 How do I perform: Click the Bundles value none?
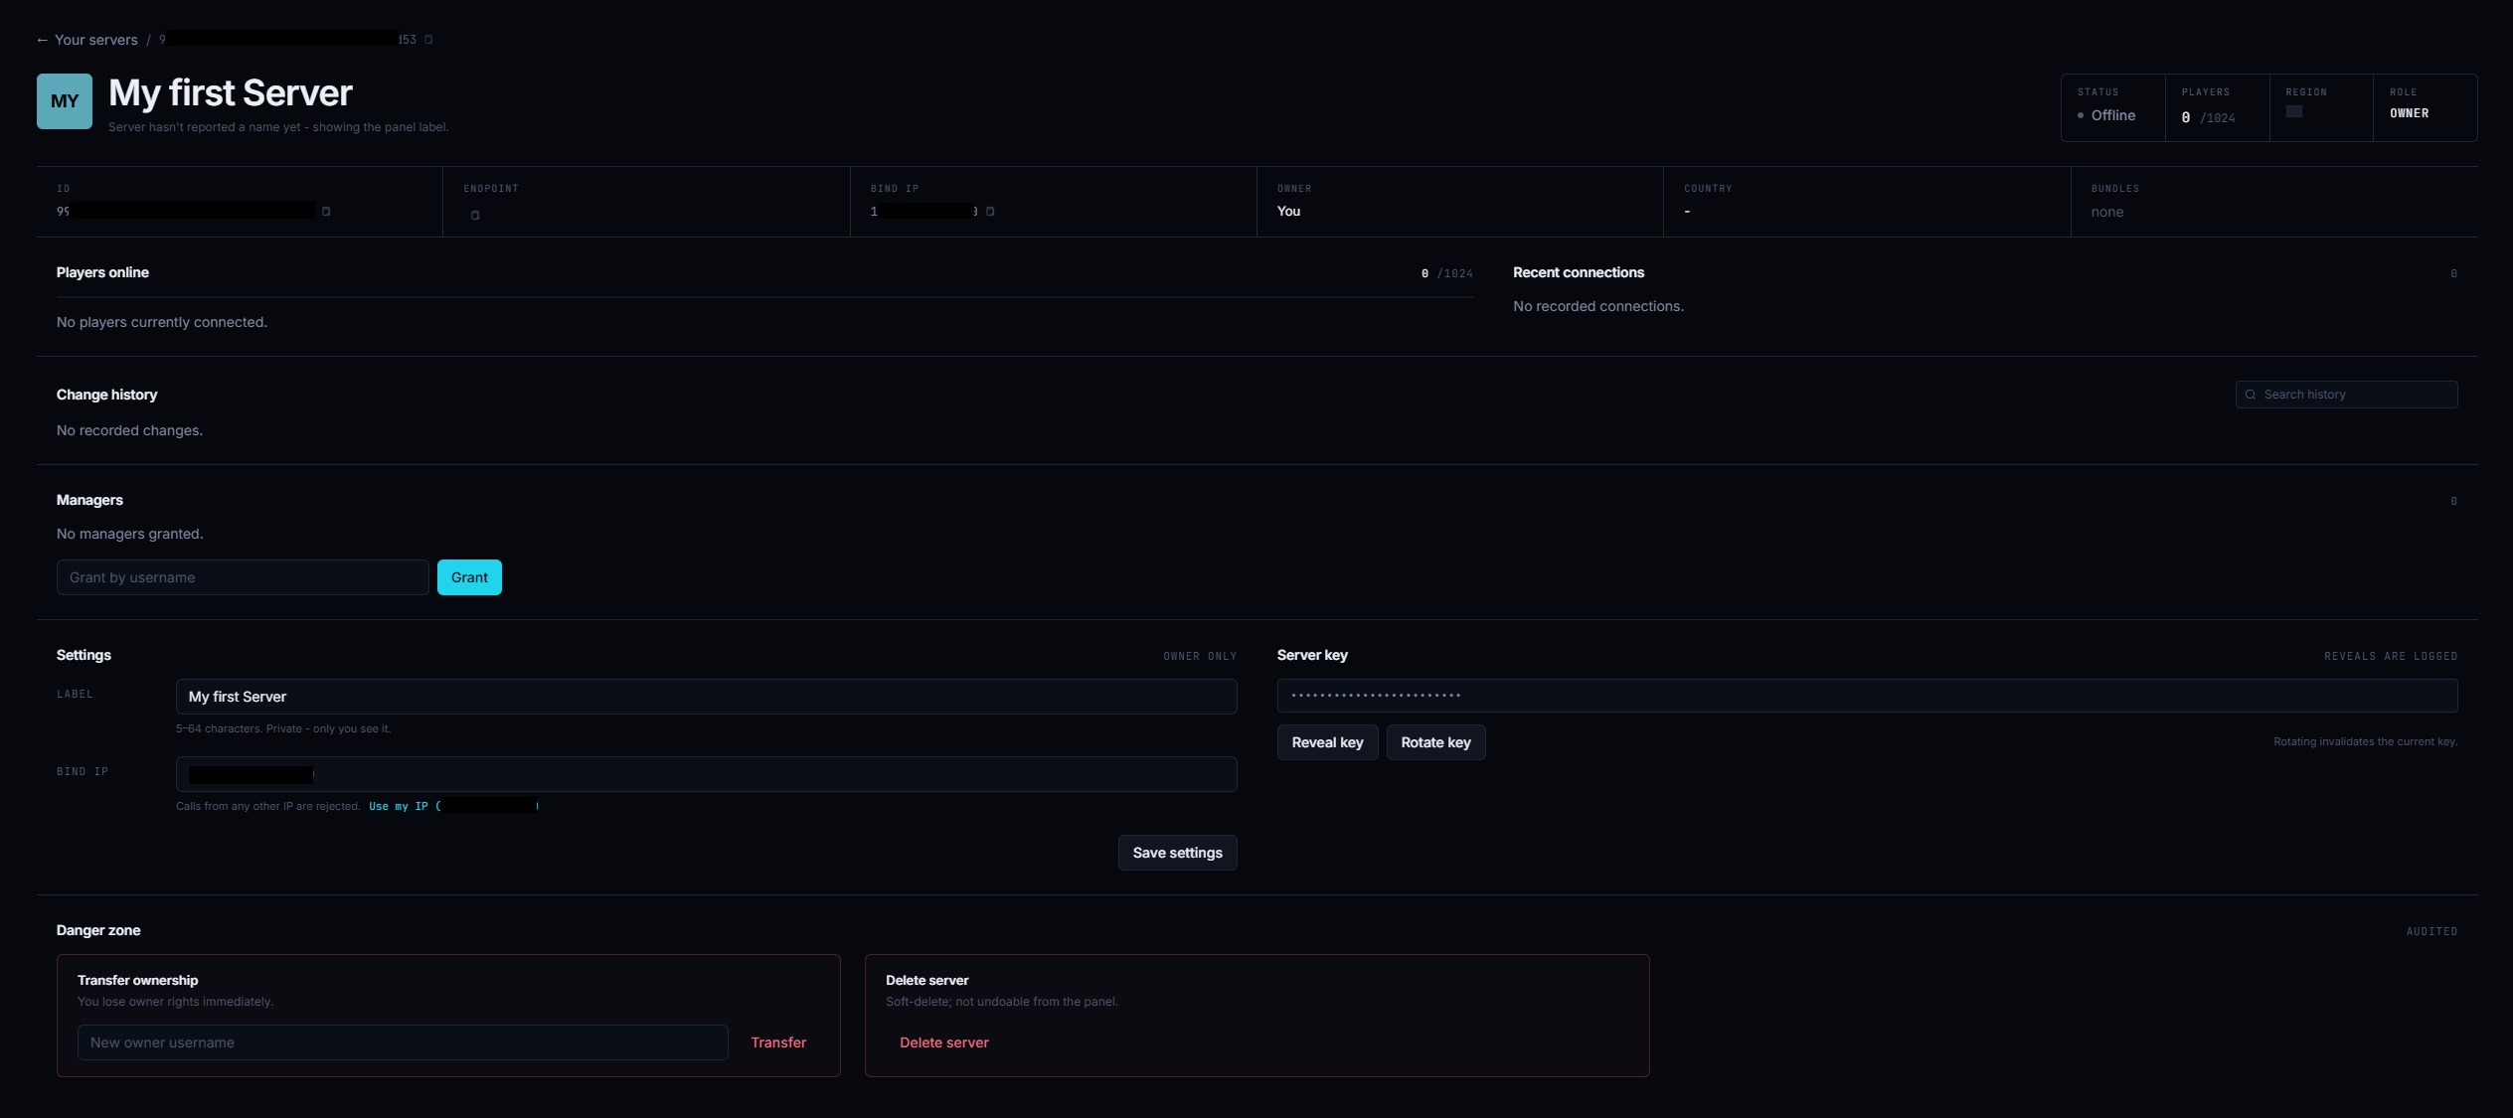[2106, 212]
